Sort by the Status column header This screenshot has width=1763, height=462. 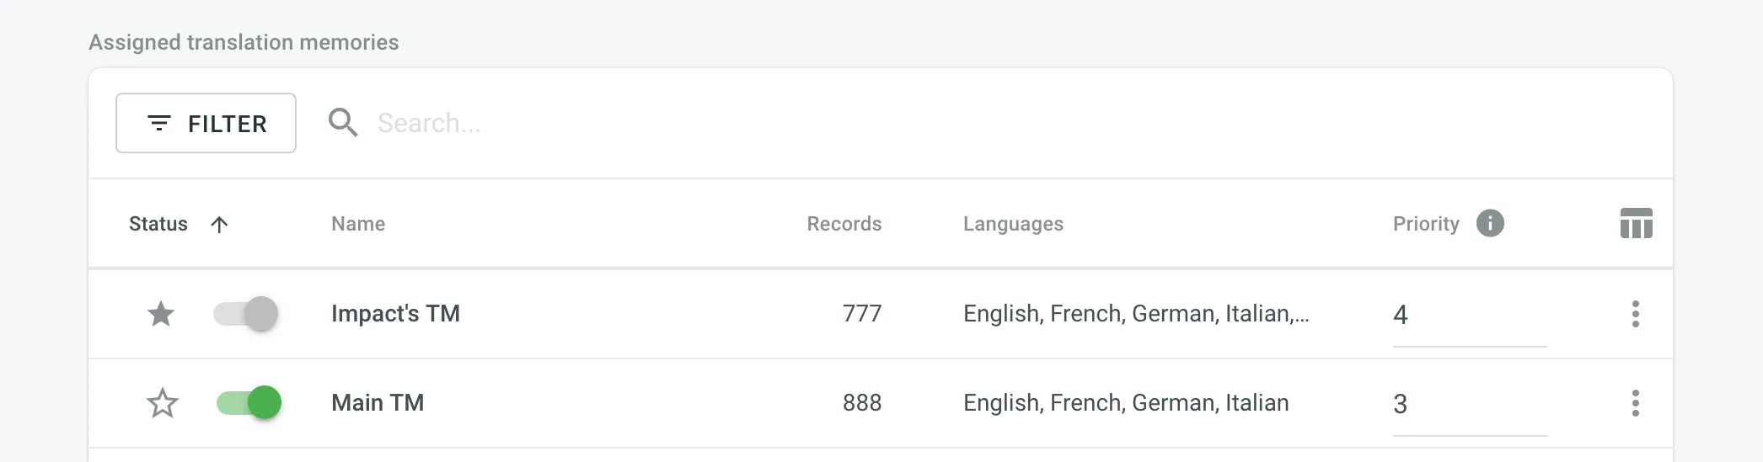click(x=158, y=224)
